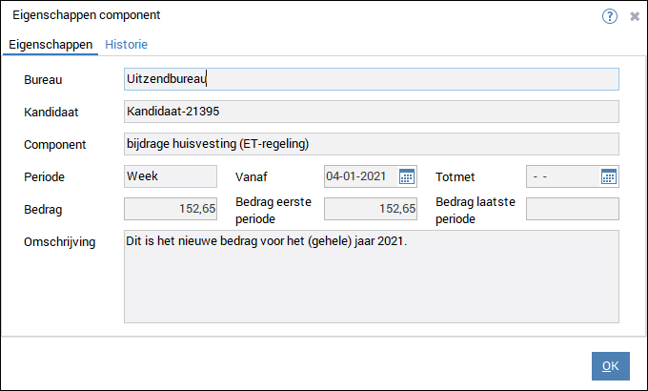Image resolution: width=648 pixels, height=391 pixels.
Task: Click the Omschrijving description text area
Action: click(x=372, y=277)
